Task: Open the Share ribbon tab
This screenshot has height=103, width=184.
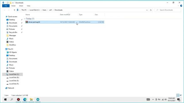Action: 21,6
